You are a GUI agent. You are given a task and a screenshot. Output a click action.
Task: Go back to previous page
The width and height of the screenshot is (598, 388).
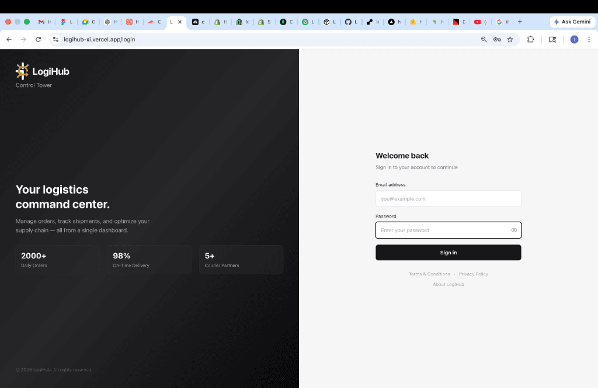[x=9, y=39]
